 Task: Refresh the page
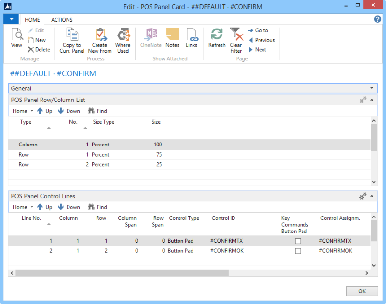(217, 38)
